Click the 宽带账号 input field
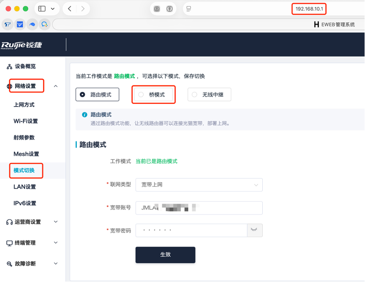The height and width of the screenshot is (282, 365). coord(199,208)
